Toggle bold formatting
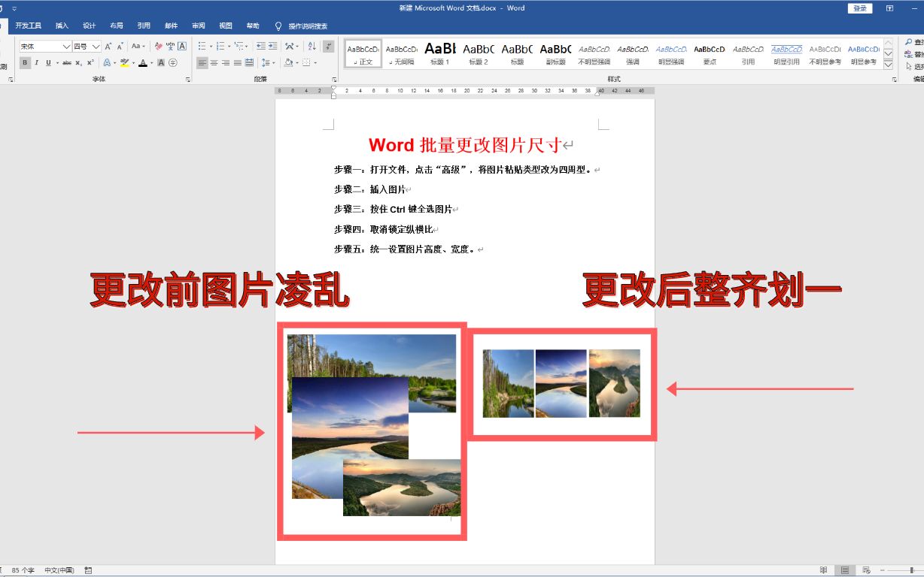Viewport: 924px width, 577px height. point(25,62)
